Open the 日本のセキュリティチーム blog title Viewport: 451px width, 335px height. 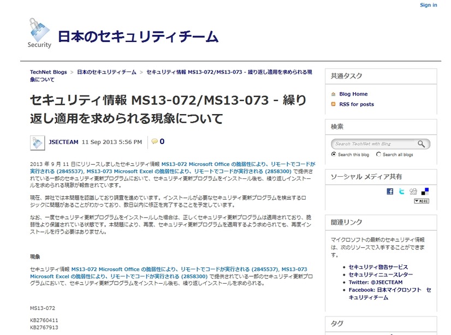click(138, 37)
